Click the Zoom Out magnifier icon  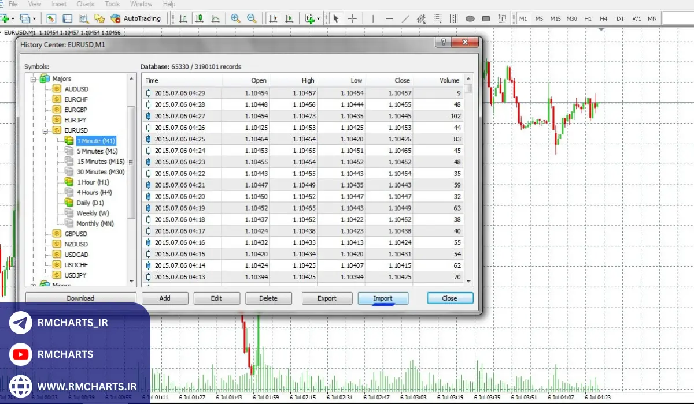coord(252,18)
